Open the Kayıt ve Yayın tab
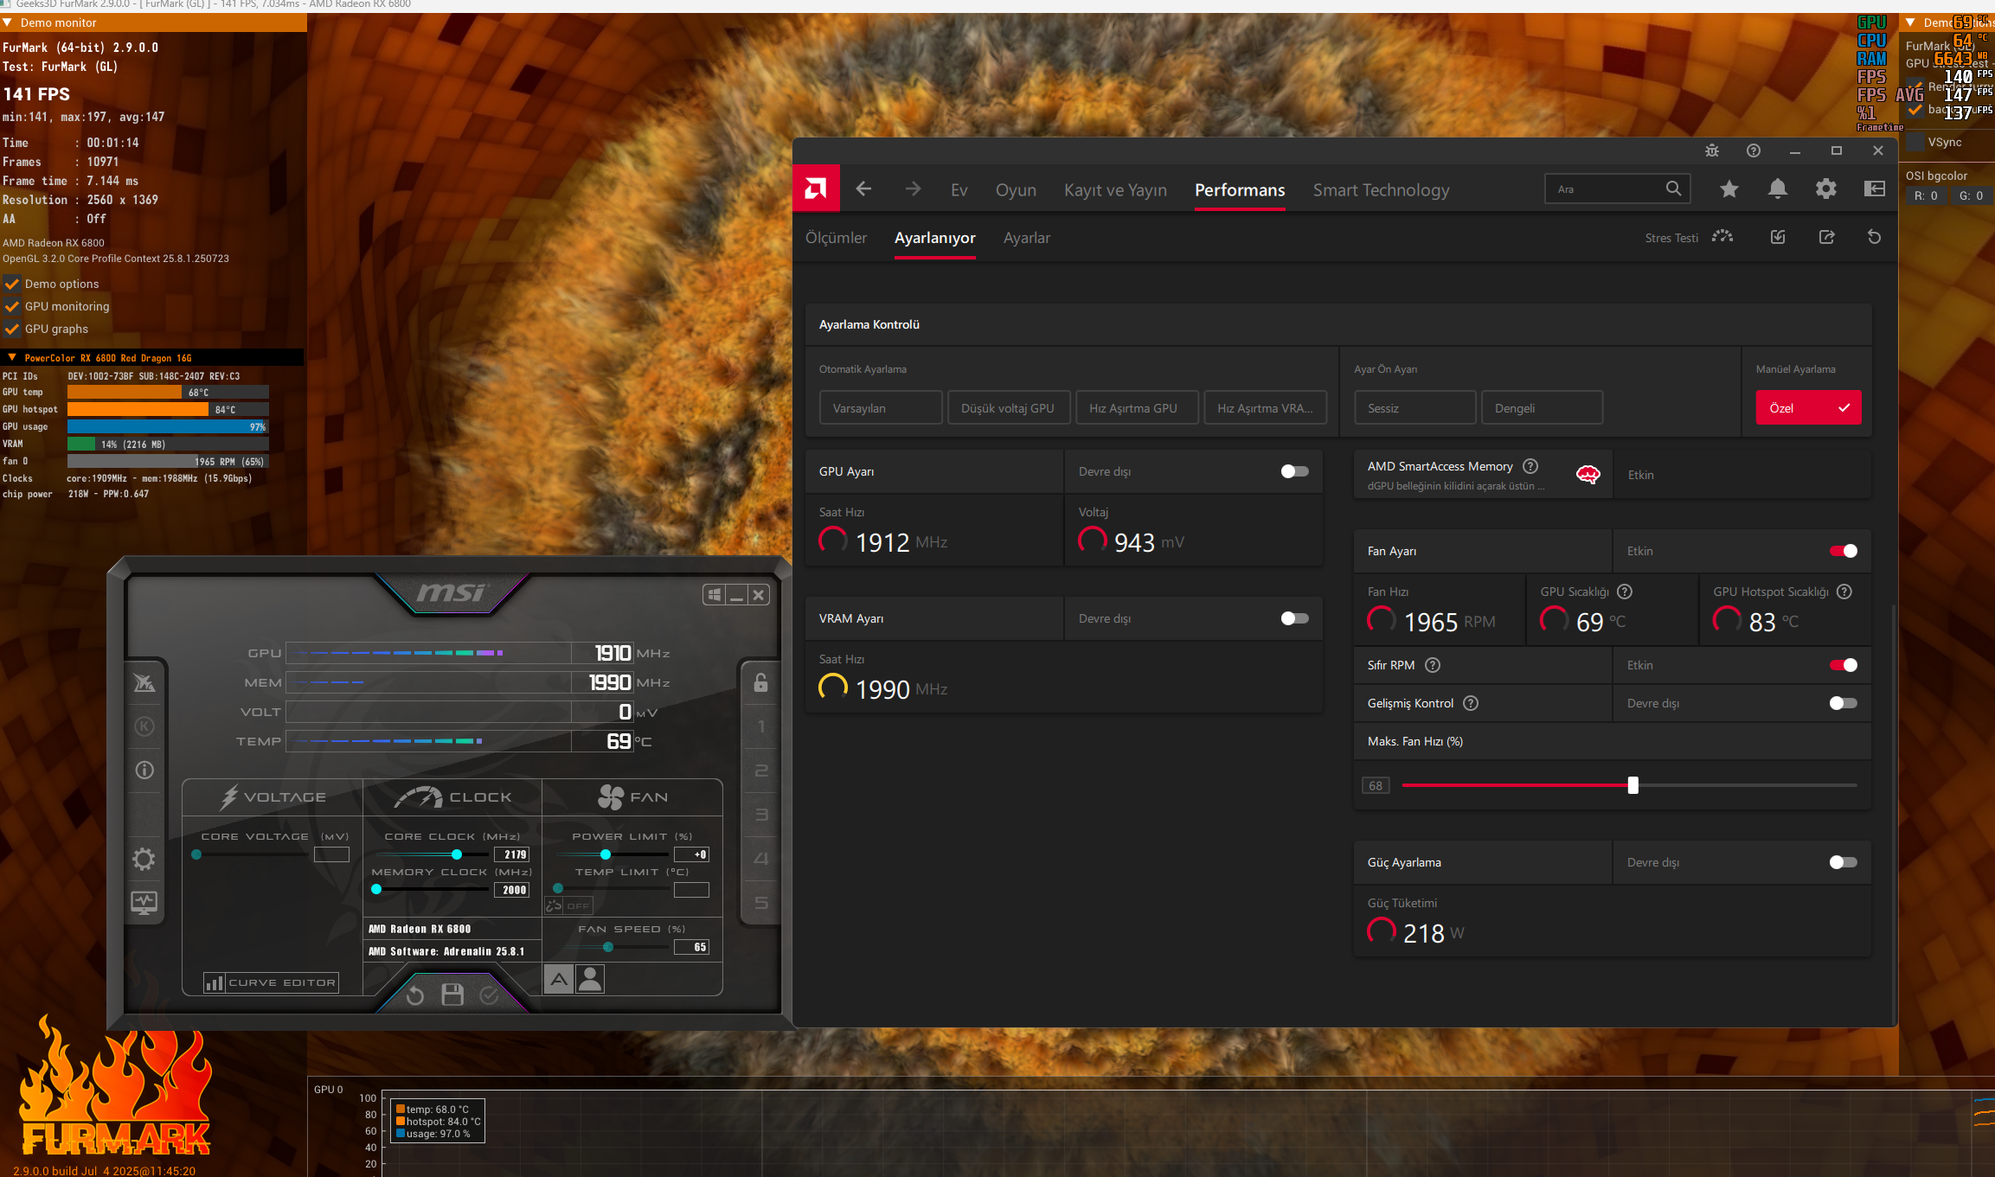Screen dimensions: 1995x1177 tap(1115, 189)
